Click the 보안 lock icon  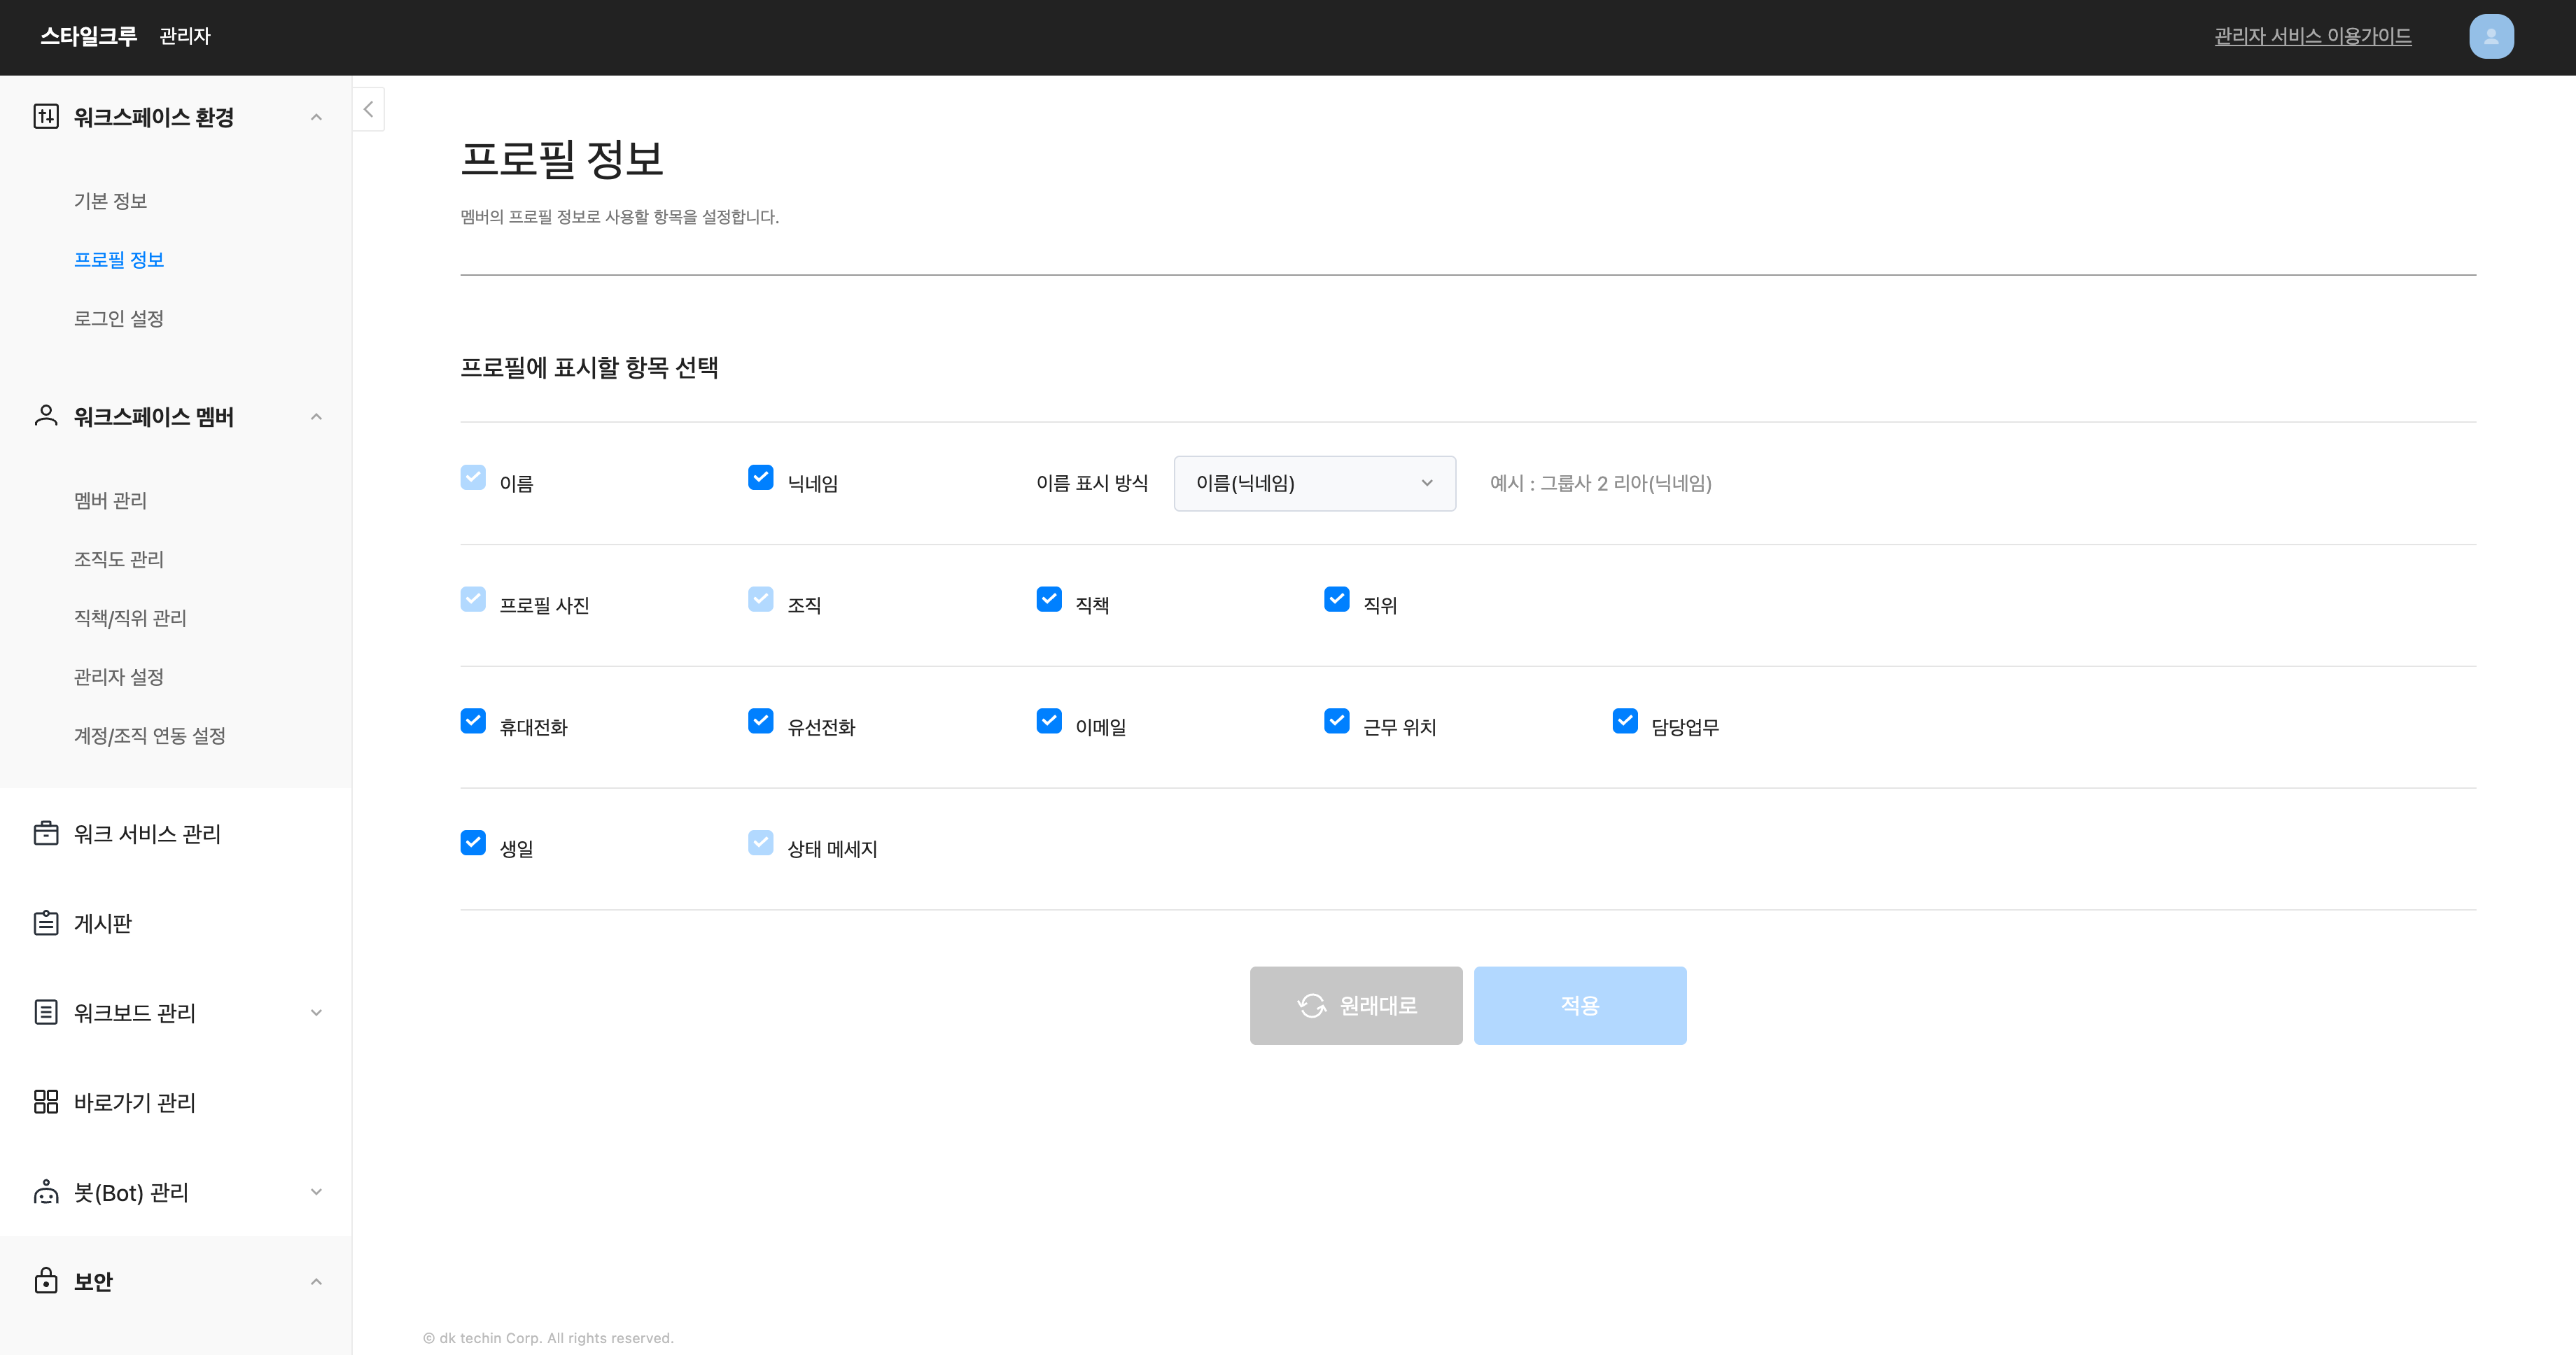coord(46,1281)
